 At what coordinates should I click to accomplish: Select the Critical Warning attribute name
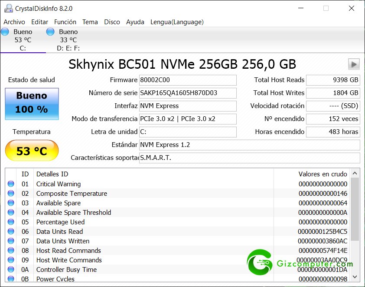59,184
